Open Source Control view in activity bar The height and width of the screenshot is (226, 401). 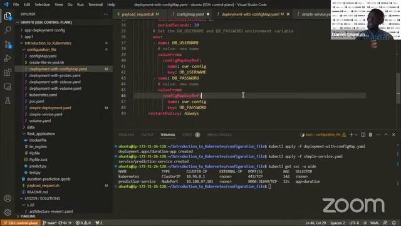click(8, 45)
